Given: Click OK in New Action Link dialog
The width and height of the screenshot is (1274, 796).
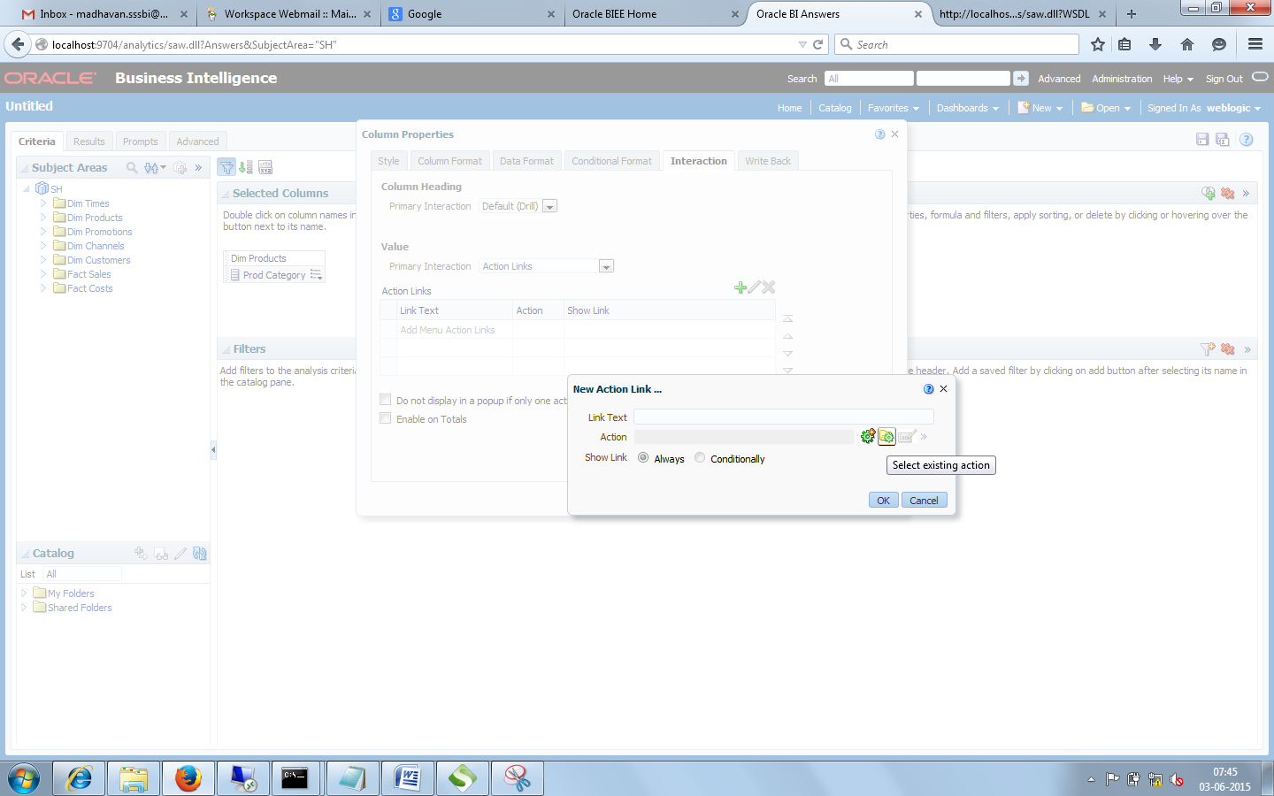Looking at the screenshot, I should click(883, 500).
